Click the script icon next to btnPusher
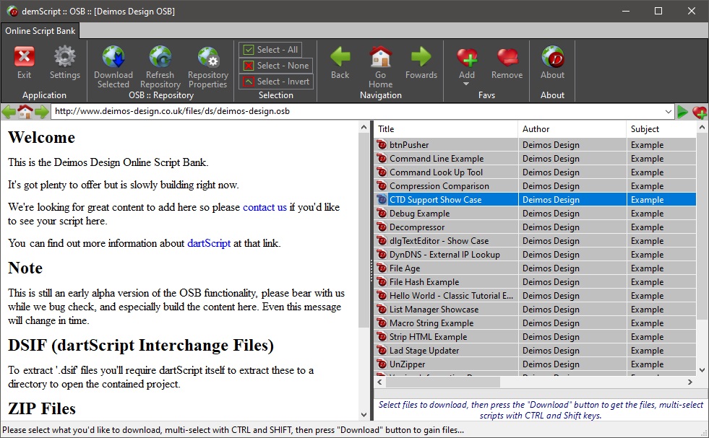The height and width of the screenshot is (438, 709). (382, 144)
